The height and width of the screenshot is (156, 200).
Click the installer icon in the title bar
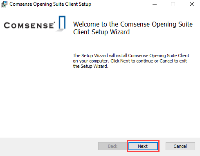[x=4, y=4]
